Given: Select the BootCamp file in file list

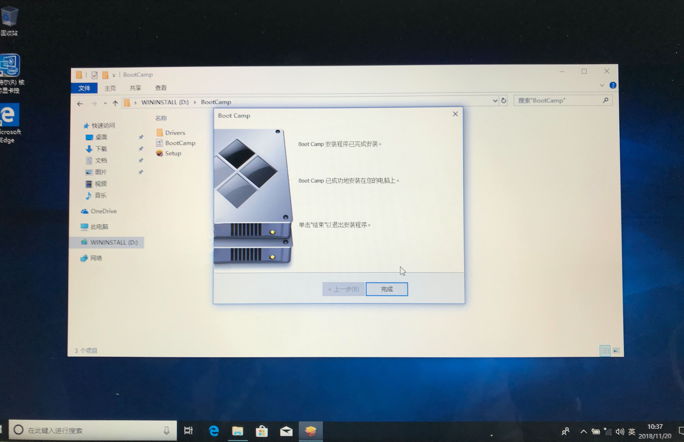Looking at the screenshot, I should 176,143.
